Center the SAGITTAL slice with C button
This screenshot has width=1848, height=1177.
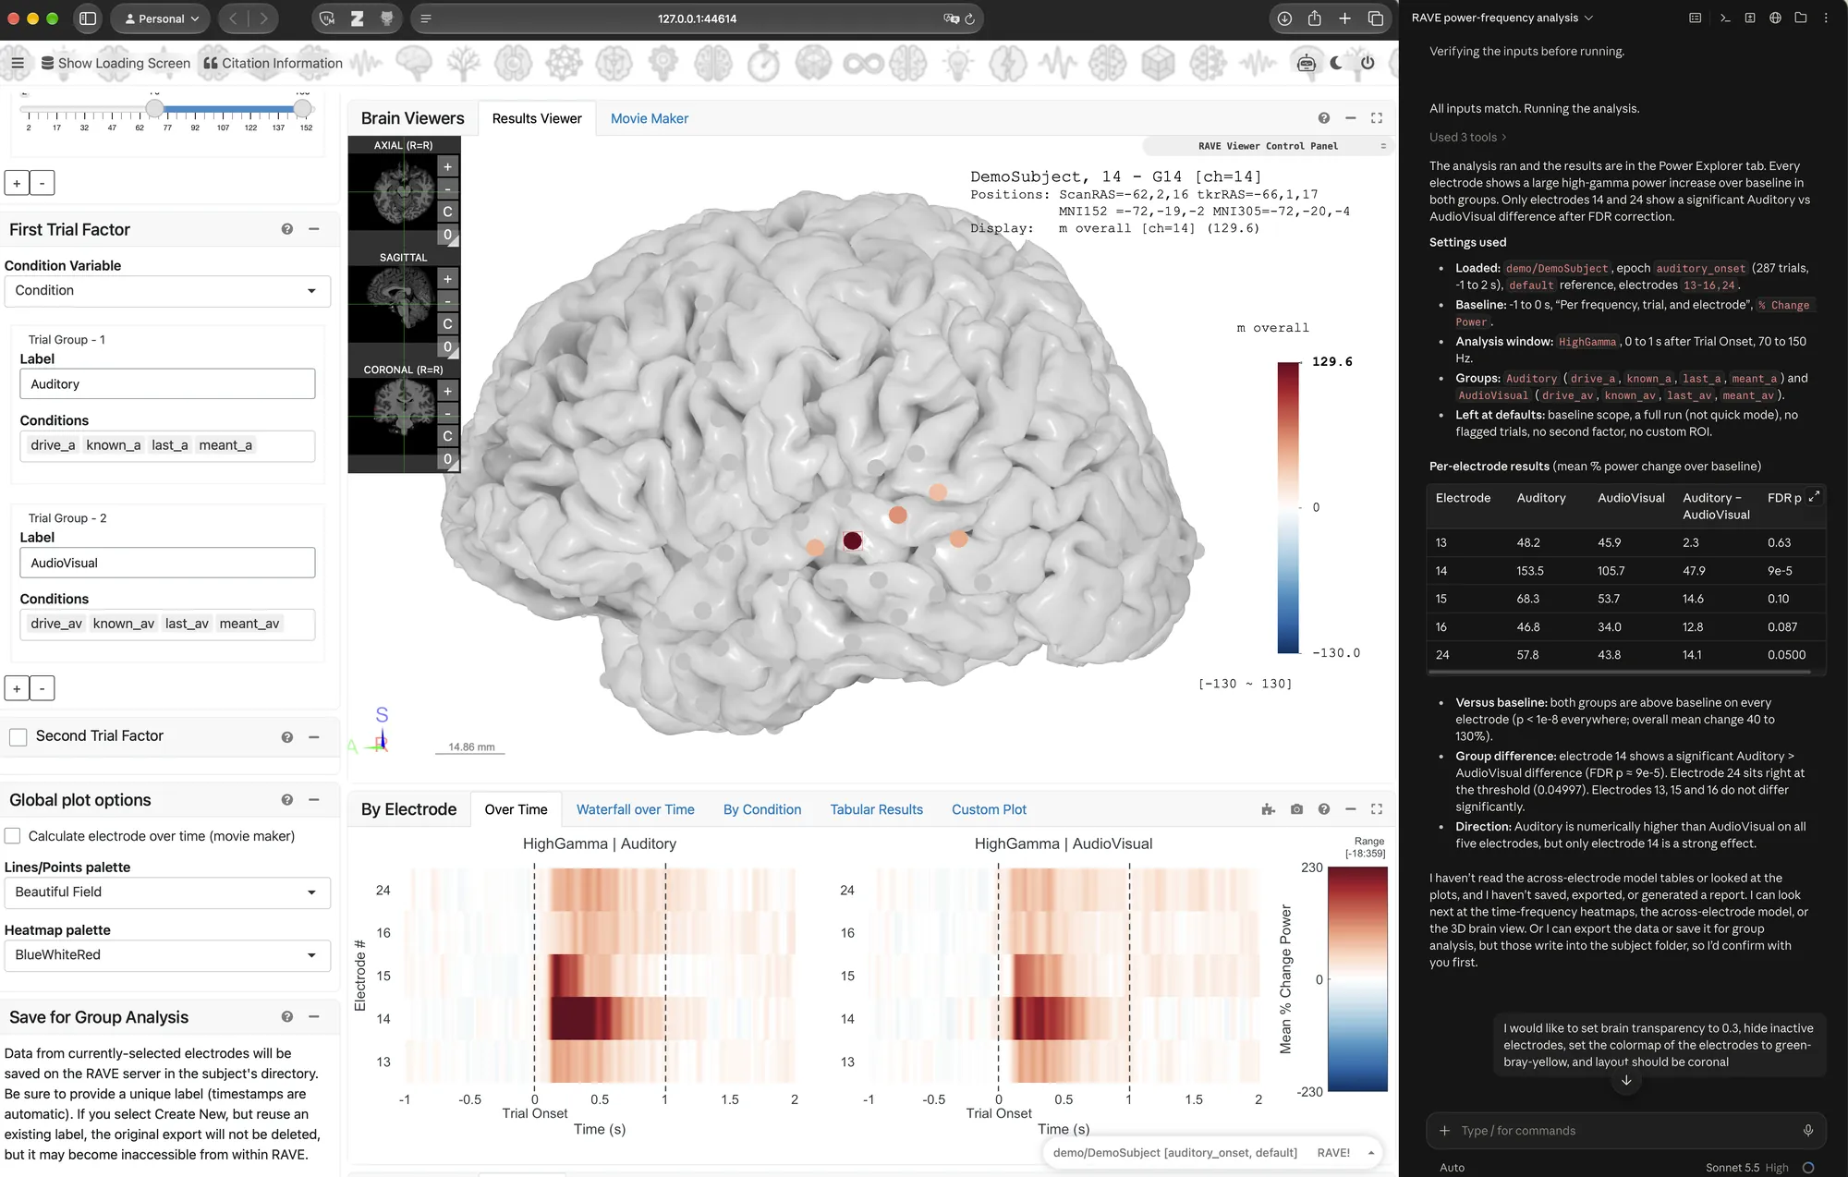click(x=447, y=324)
